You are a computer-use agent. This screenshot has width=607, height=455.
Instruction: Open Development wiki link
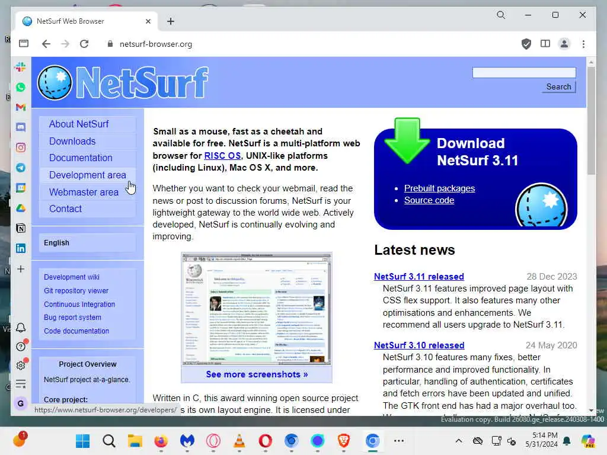point(72,277)
